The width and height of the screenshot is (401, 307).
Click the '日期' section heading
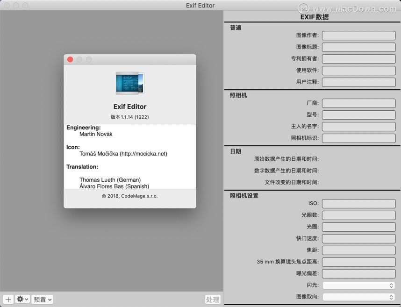[236, 151]
